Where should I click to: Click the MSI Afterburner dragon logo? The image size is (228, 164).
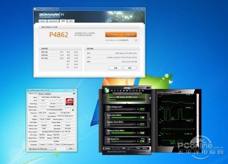point(107,90)
